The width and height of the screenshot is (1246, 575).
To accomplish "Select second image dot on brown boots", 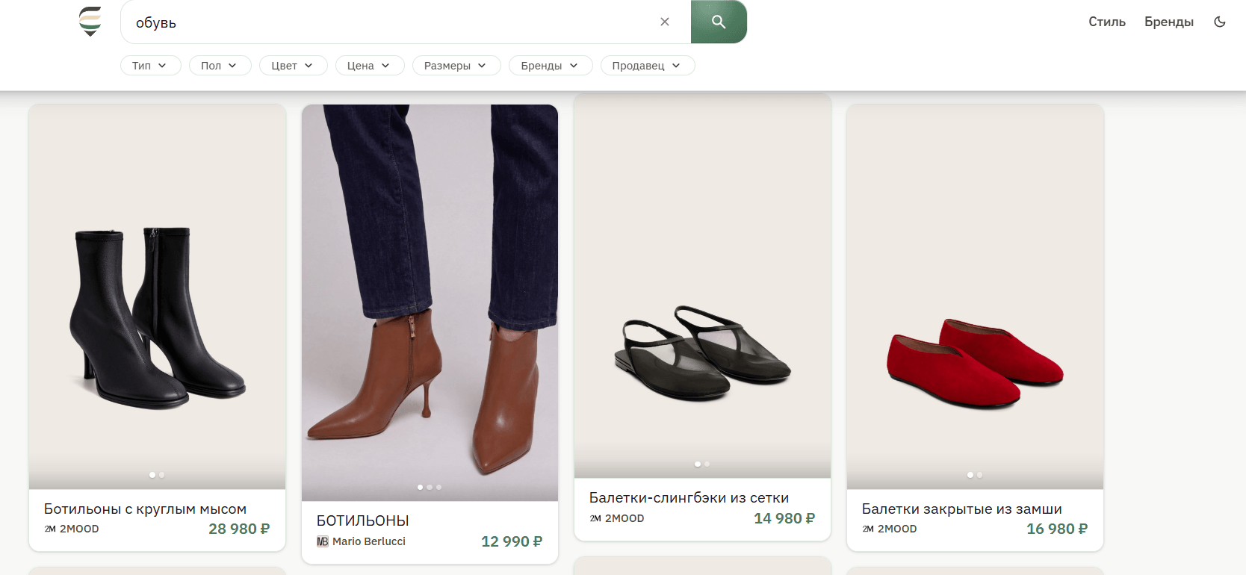I will (x=430, y=487).
